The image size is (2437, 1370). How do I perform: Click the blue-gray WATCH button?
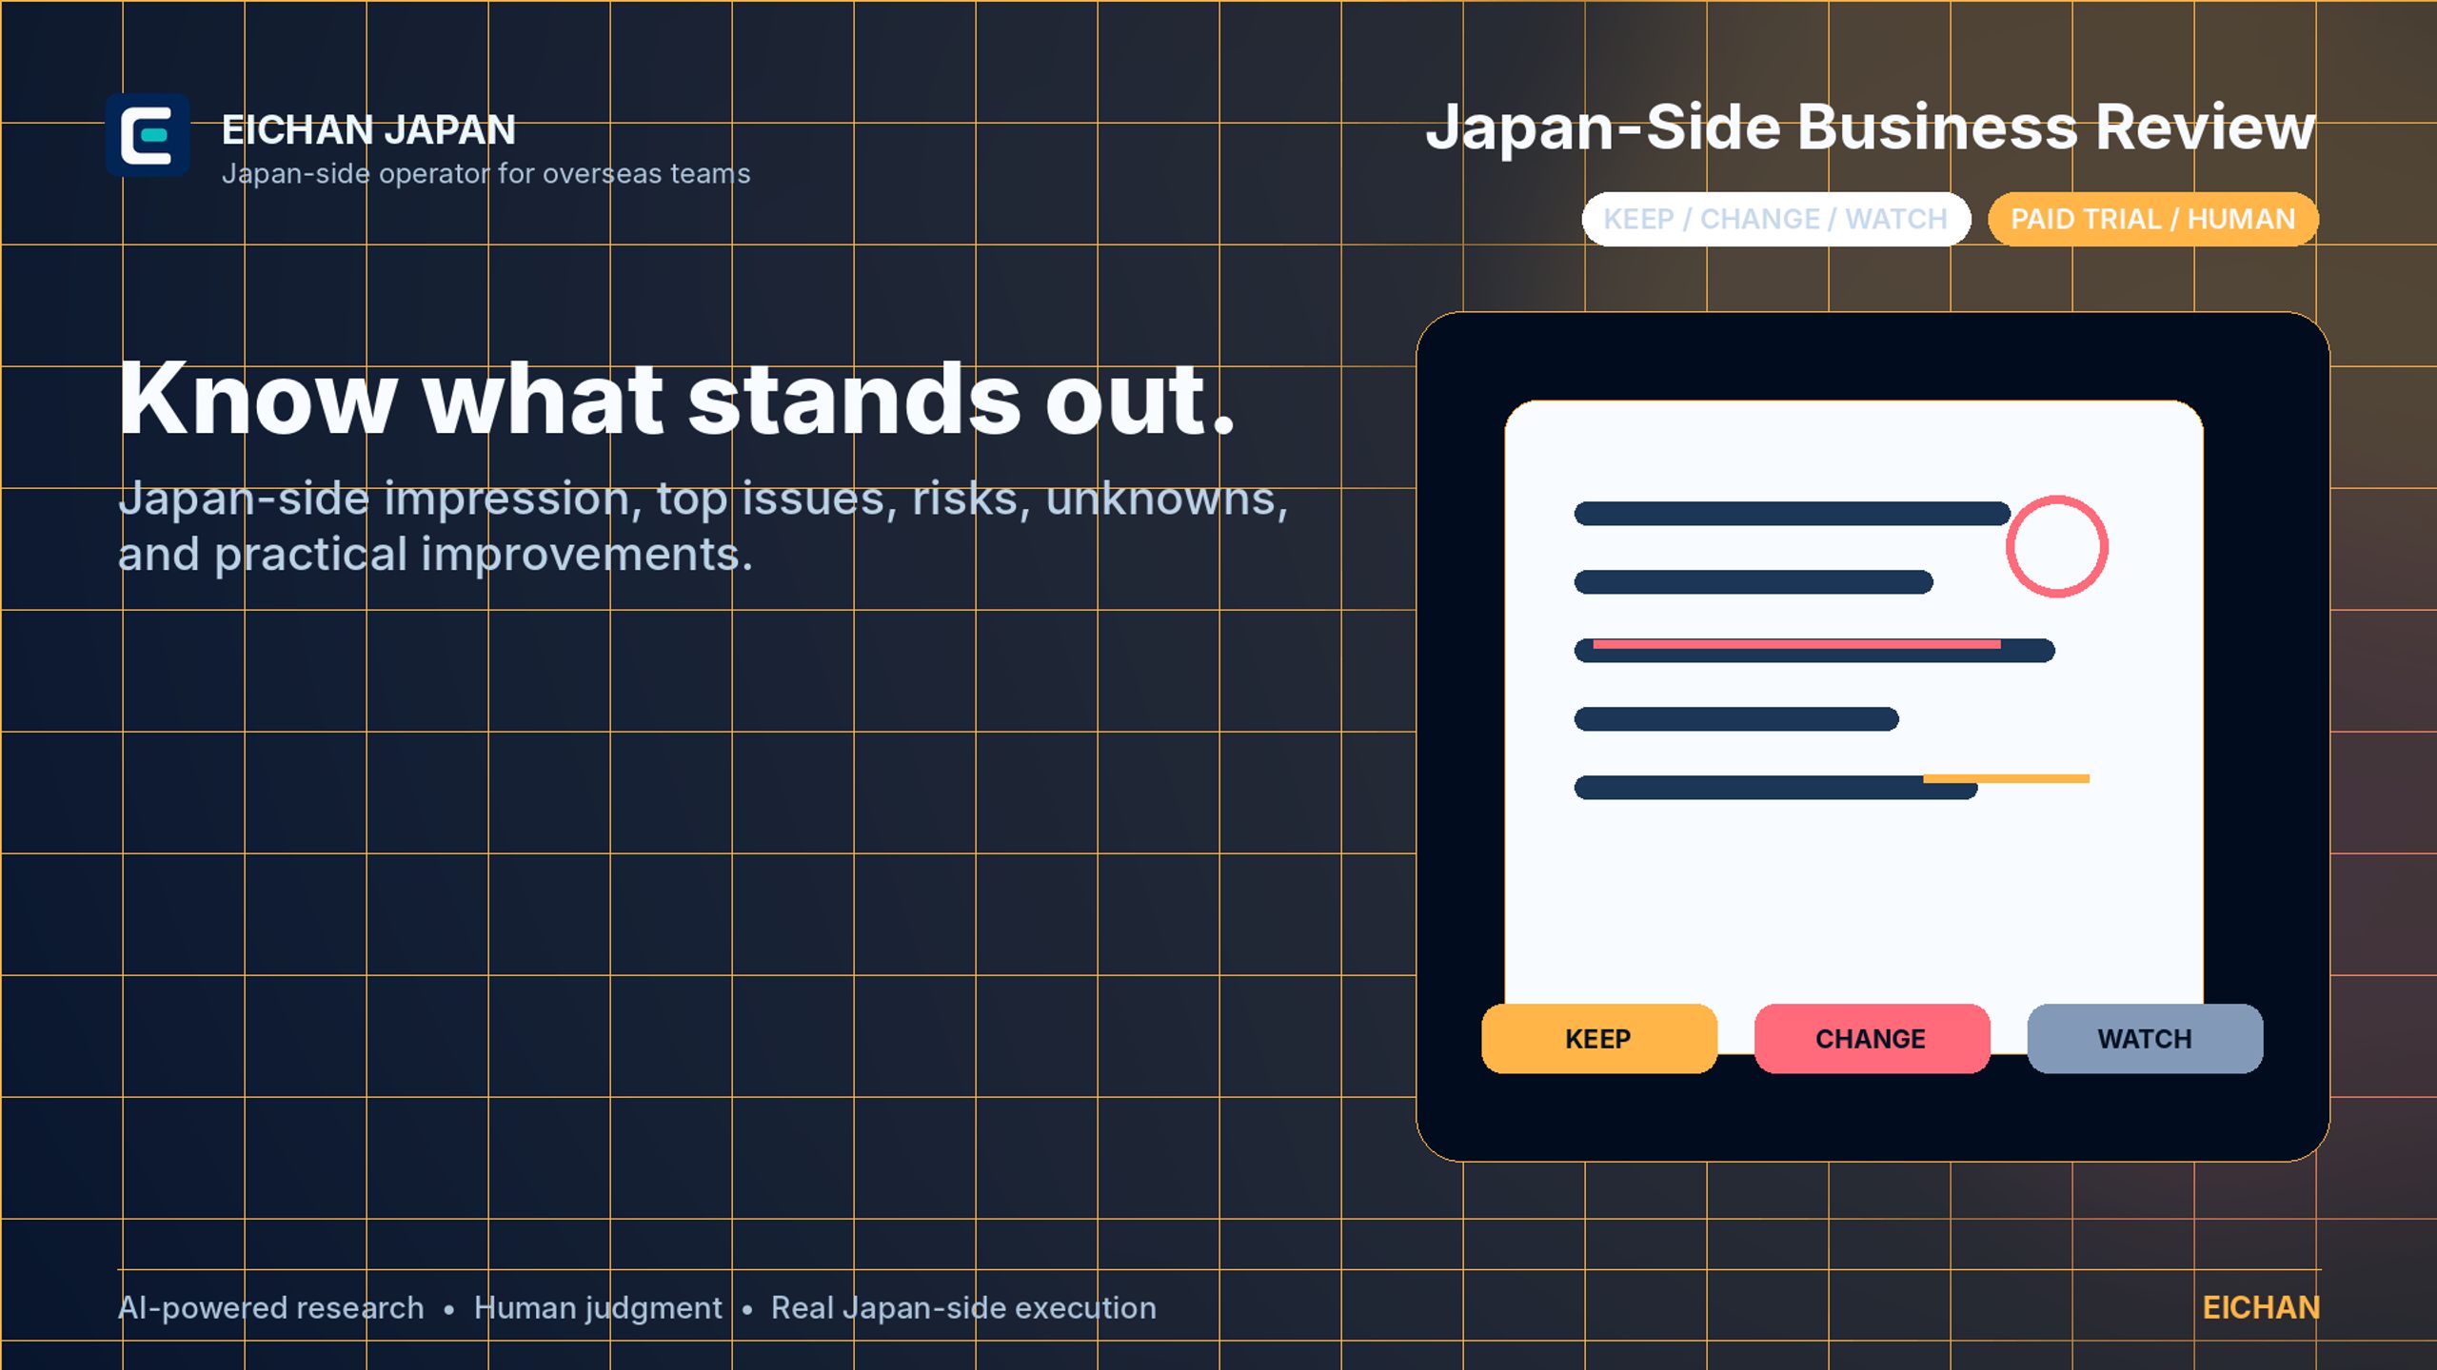point(2145,1039)
